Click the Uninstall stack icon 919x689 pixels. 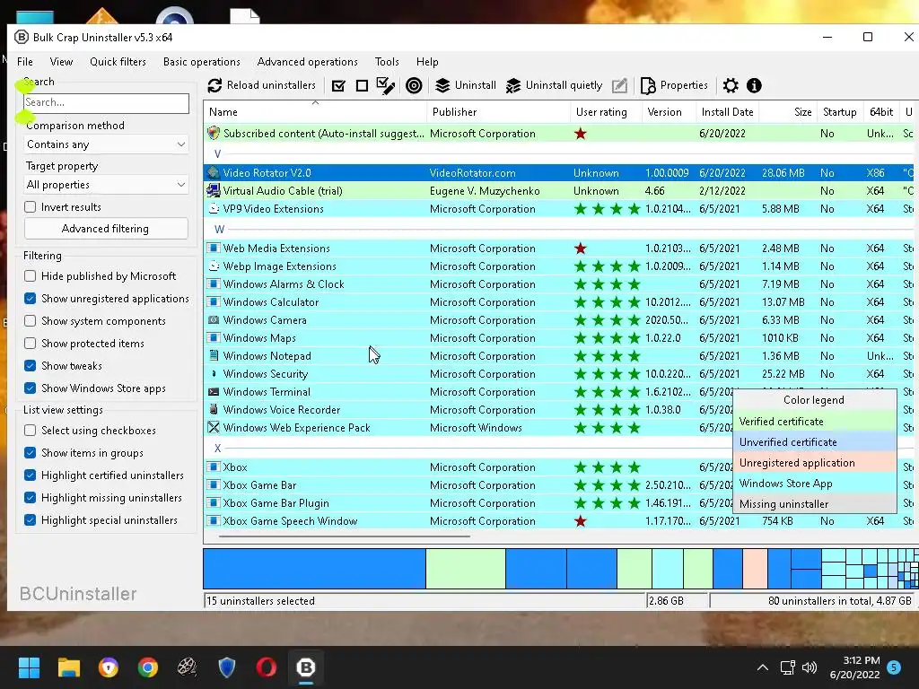pyautogui.click(x=442, y=85)
